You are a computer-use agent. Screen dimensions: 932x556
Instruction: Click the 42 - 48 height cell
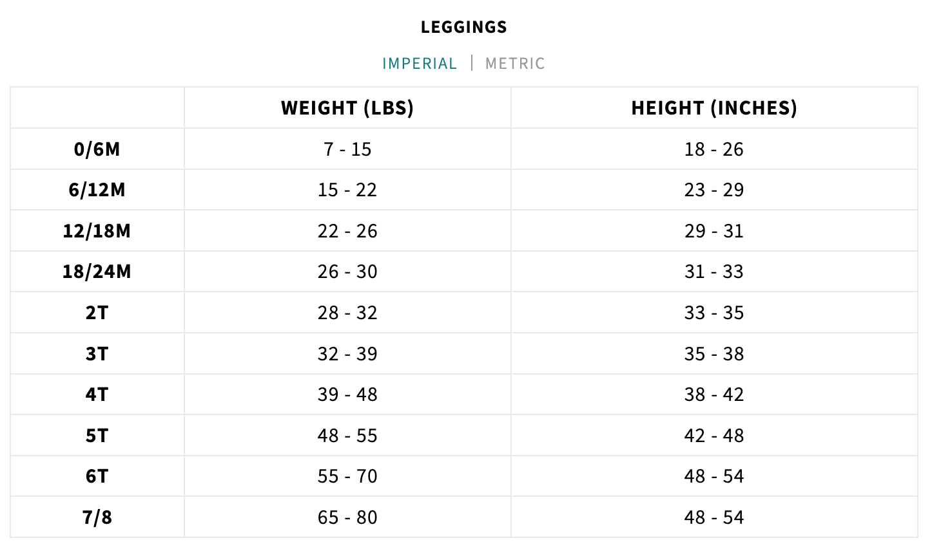tap(714, 436)
